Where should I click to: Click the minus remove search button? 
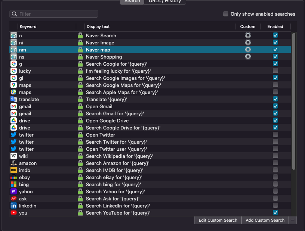coord(293,220)
